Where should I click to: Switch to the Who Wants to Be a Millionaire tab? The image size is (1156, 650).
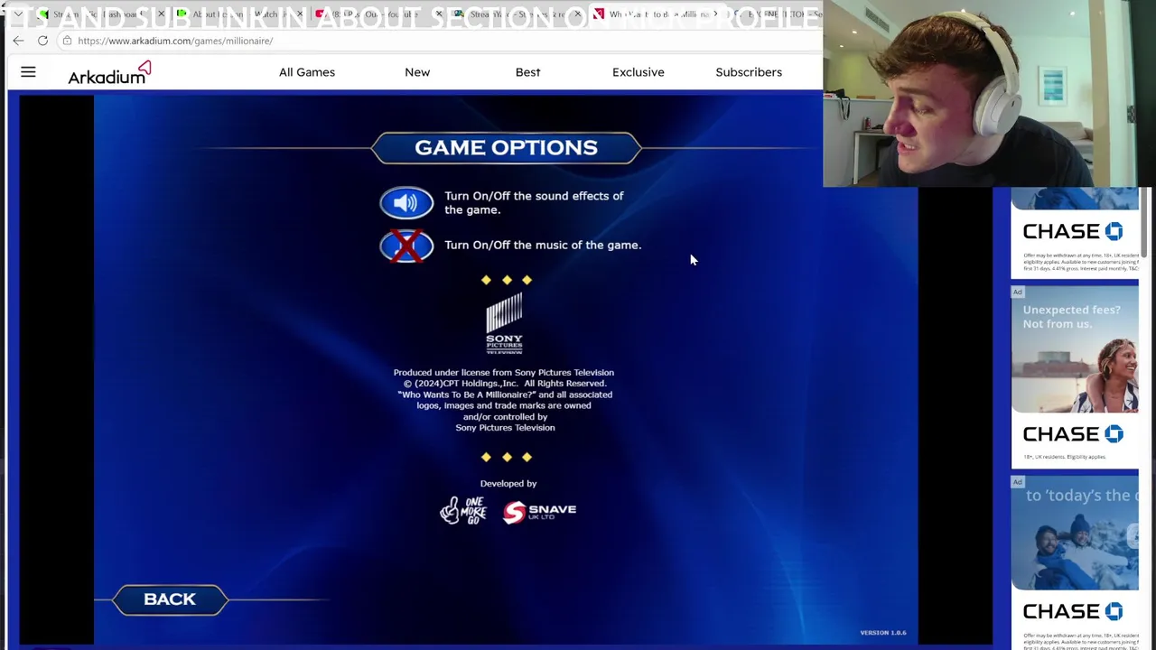(657, 14)
